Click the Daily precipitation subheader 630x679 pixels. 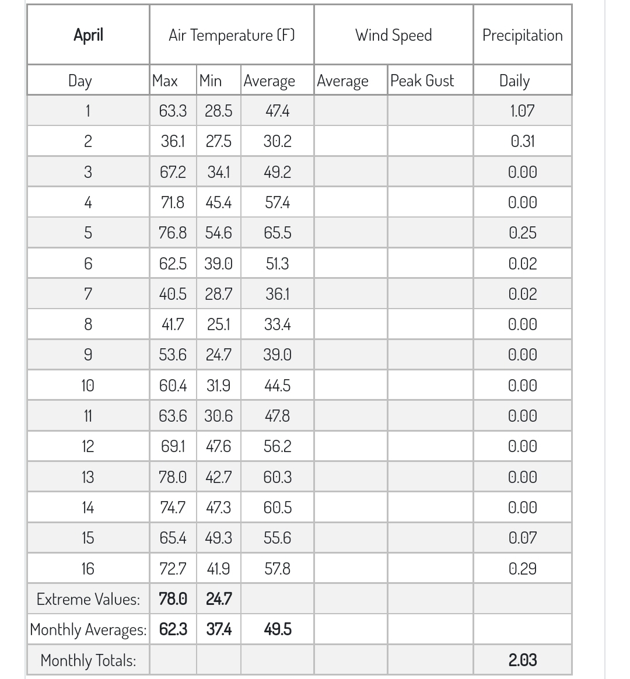pyautogui.click(x=514, y=80)
